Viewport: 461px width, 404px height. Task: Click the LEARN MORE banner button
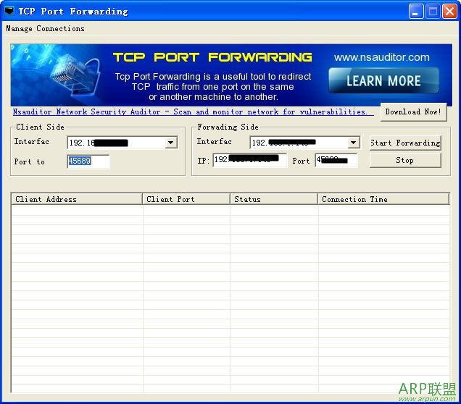[x=383, y=81]
